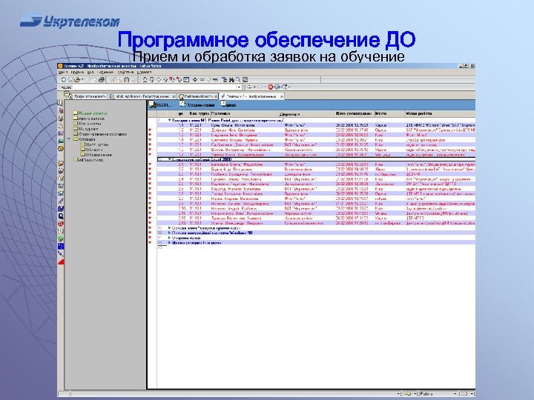534x400 pixels.
Task: Click the red star marker beside row 1.2
Action: point(150,130)
